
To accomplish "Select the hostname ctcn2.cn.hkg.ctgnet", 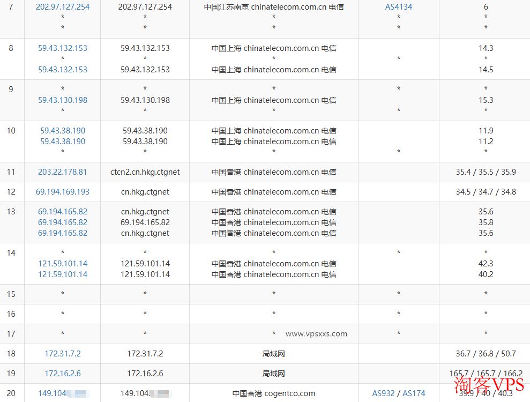I will (x=145, y=172).
